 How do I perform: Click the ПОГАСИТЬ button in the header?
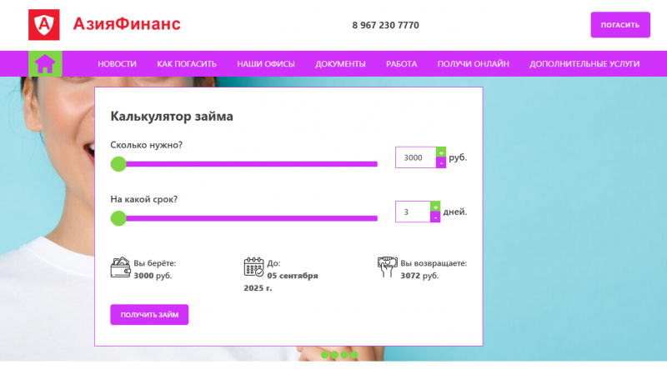(x=619, y=25)
